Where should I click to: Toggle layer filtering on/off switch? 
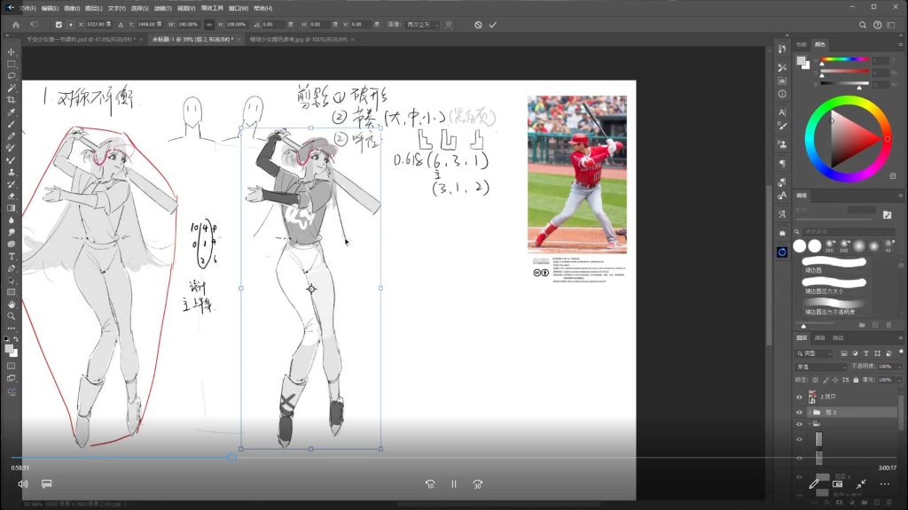[901, 352]
